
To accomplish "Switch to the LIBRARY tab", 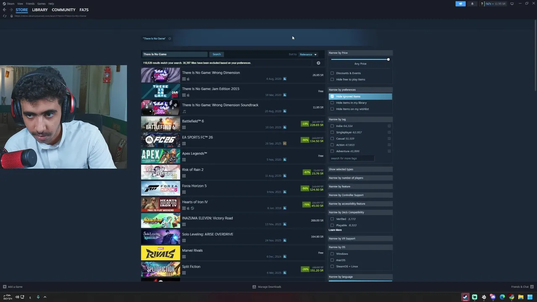I will tap(40, 10).
